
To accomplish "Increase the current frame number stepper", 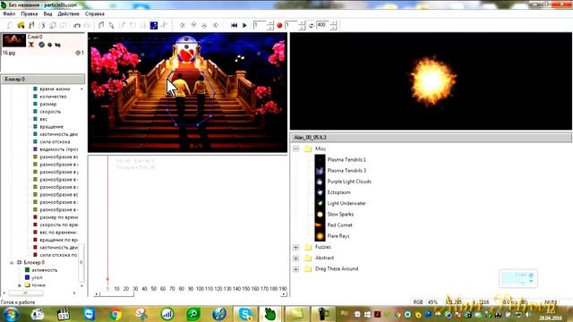I will click(x=270, y=23).
